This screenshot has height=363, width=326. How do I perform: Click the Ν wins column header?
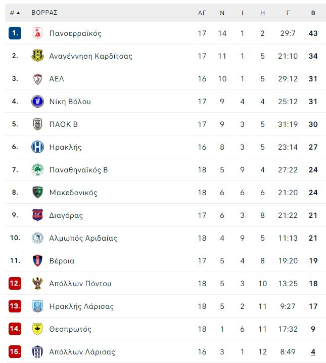point(222,13)
